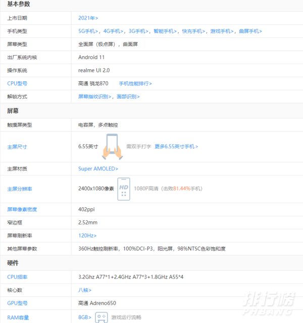Click the game controller icon beside 8GB
The image size is (303, 323).
coord(101,317)
